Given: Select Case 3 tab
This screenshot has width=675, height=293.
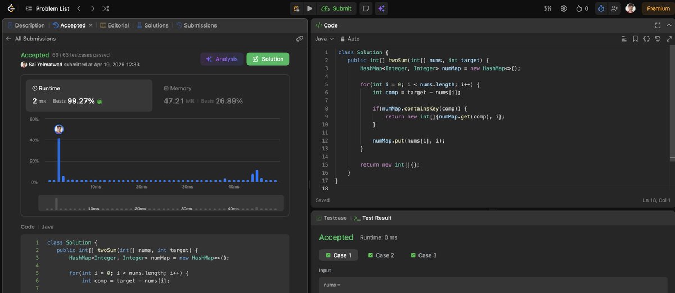Looking at the screenshot, I should (x=424, y=255).
